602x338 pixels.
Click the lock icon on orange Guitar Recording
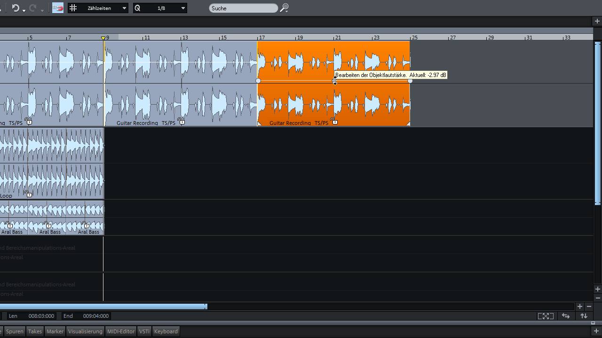(x=334, y=122)
